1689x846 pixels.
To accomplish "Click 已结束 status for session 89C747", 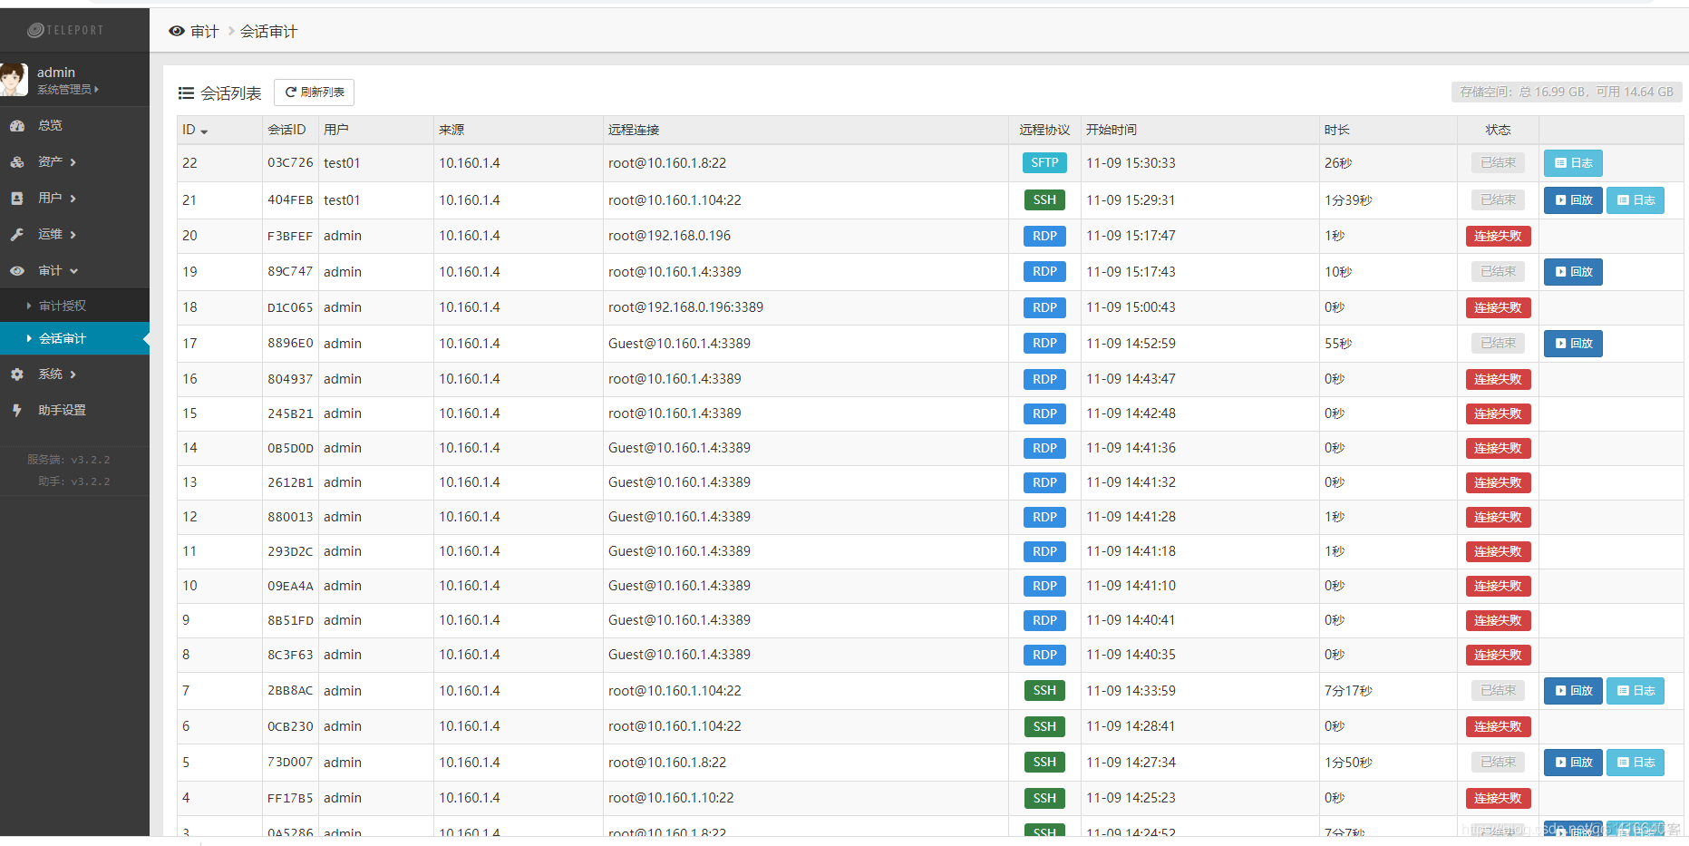I will (x=1498, y=271).
